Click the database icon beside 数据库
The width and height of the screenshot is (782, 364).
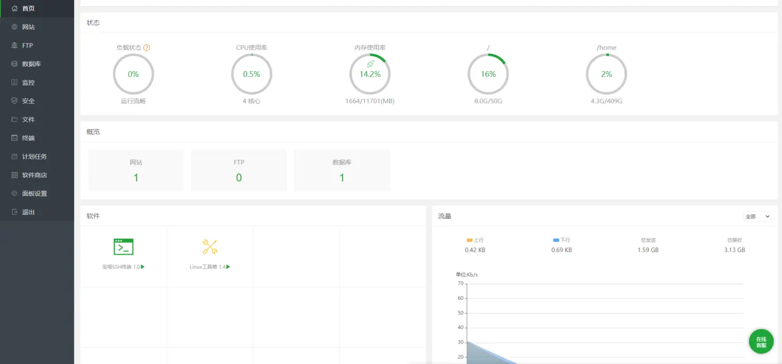(x=15, y=64)
